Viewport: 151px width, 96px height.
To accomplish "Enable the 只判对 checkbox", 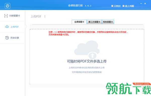I will pos(112,6).
